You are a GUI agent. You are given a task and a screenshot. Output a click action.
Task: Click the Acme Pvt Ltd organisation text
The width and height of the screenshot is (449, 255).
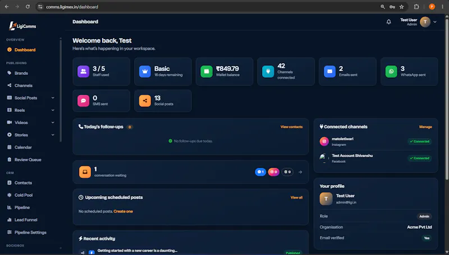[419, 227]
